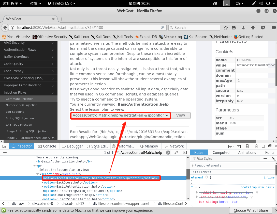Open the Pocket icon in toolbar
The image size is (277, 214).
pyautogui.click(x=263, y=28)
